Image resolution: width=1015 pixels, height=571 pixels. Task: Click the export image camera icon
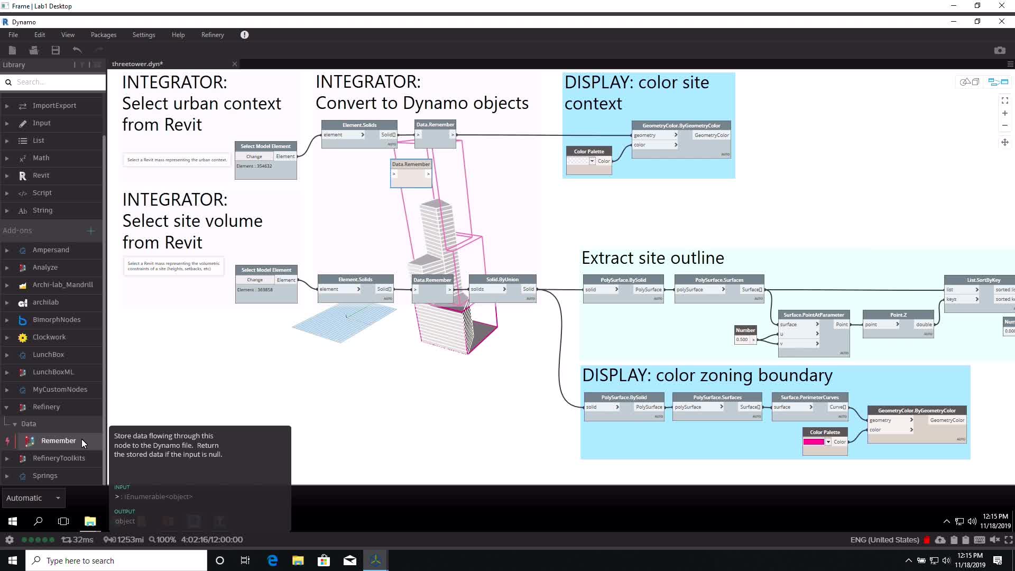click(x=999, y=50)
